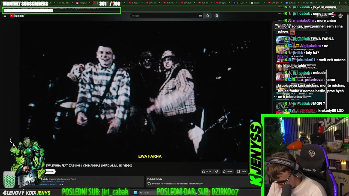
Task: Play Pitbull International Love playlist thumbnail
Action: pyautogui.click(x=283, y=39)
